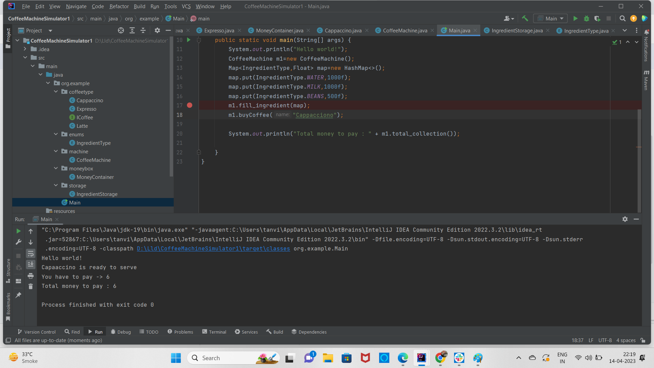Open Chrome from the Windows taskbar
The width and height of the screenshot is (654, 368).
click(x=440, y=358)
